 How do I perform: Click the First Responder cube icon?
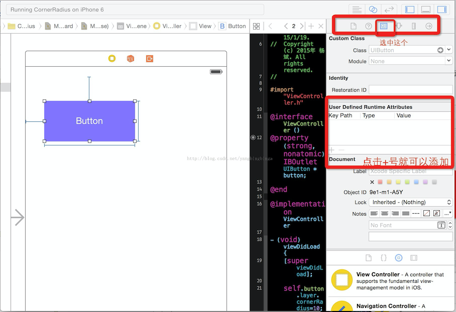[131, 58]
